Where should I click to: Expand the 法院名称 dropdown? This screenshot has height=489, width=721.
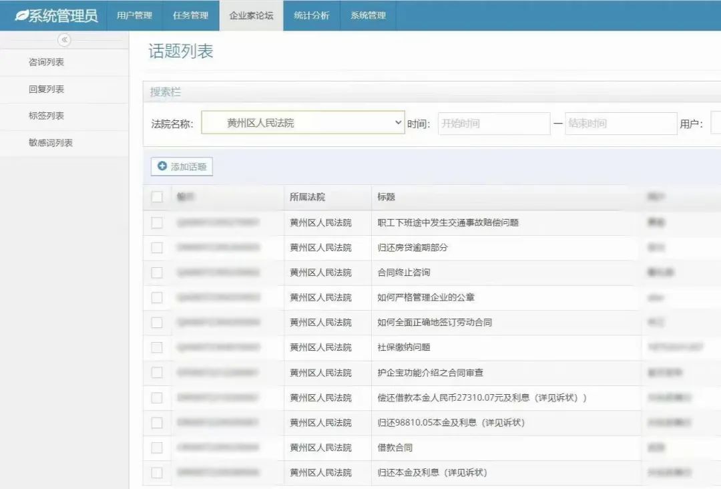pos(303,123)
